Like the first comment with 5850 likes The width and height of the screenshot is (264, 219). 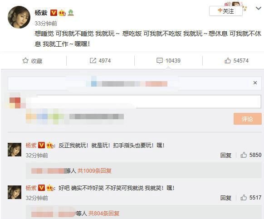point(244,155)
